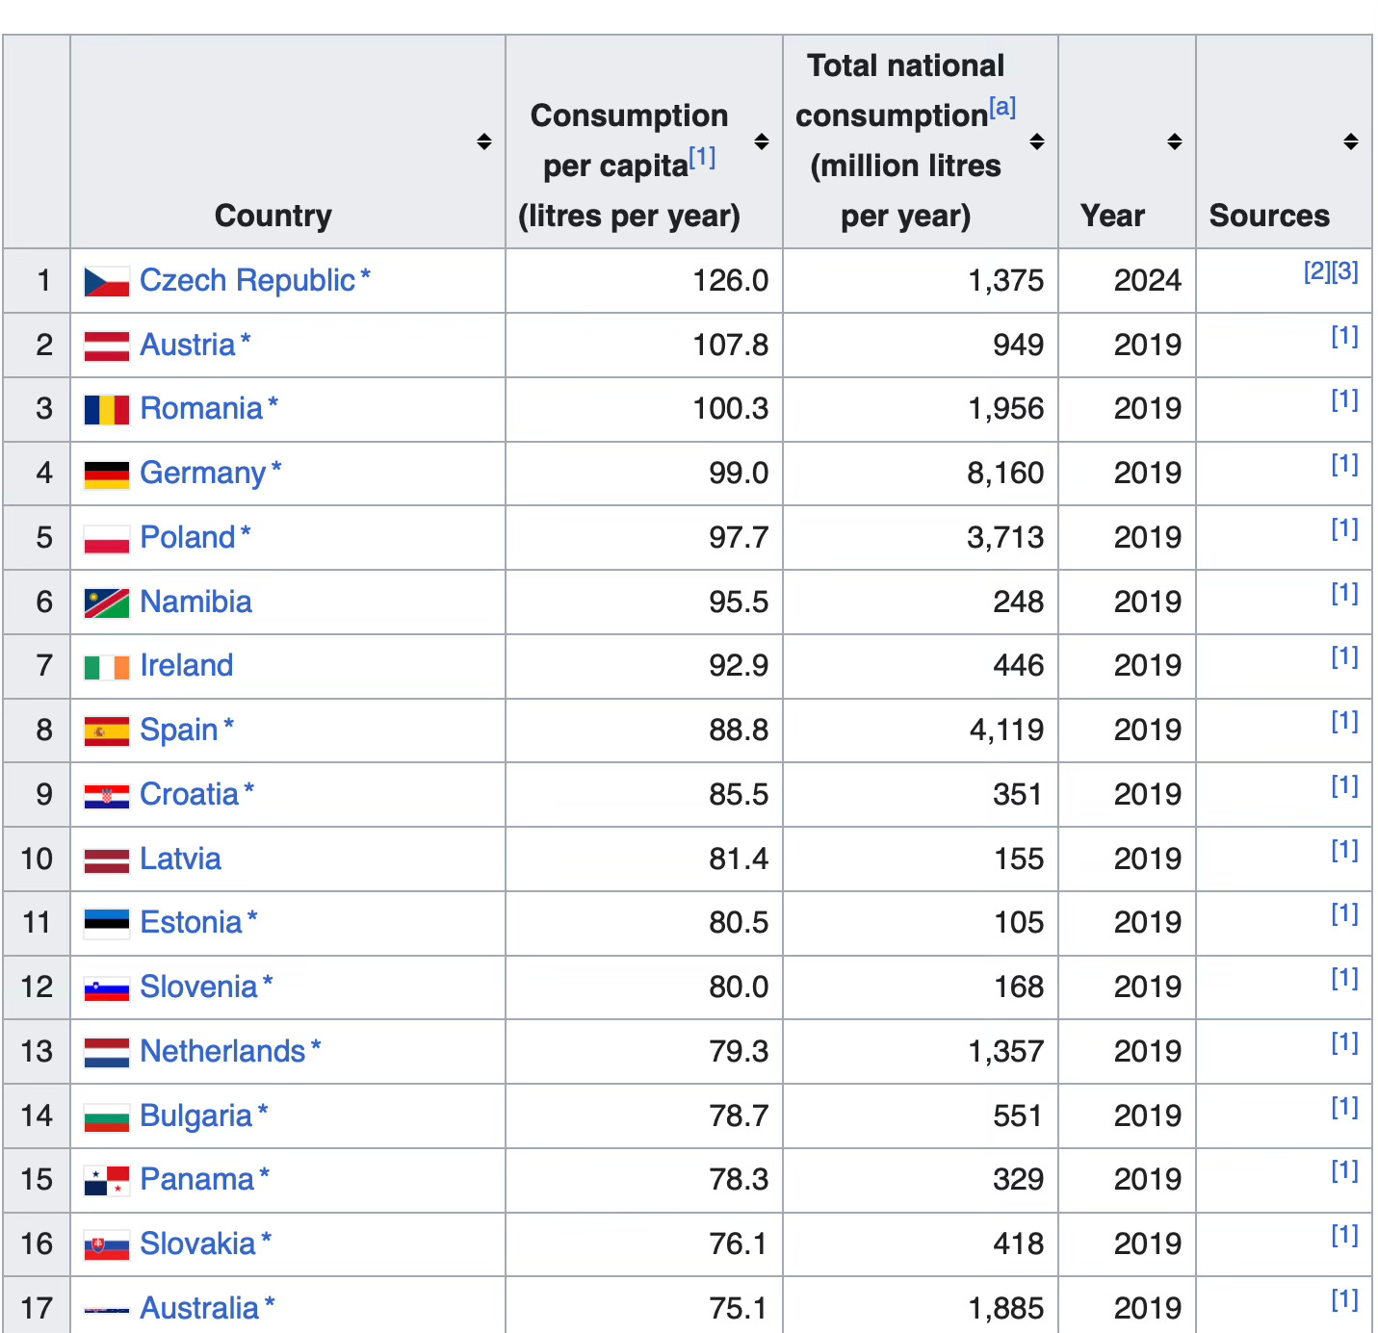Viewport: 1378px width, 1333px height.
Task: Open the Germany country link
Action: [202, 473]
